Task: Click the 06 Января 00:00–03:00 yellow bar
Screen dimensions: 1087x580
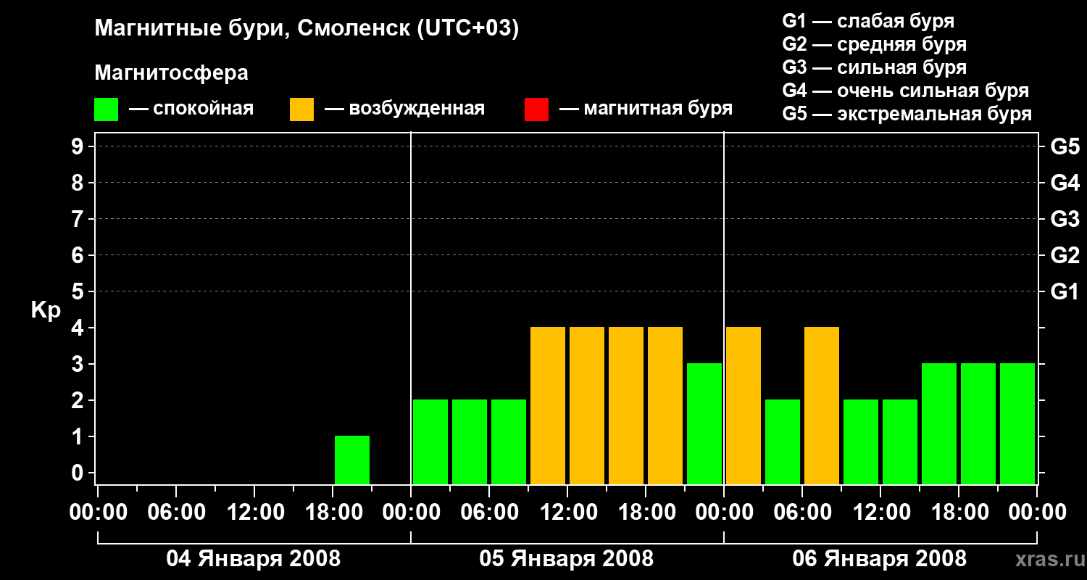Action: point(744,405)
